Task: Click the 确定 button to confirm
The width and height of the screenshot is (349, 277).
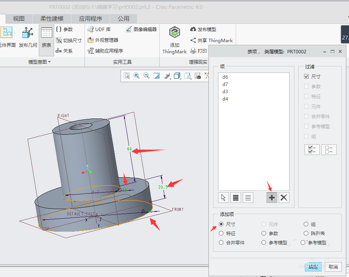Action: tap(313, 267)
